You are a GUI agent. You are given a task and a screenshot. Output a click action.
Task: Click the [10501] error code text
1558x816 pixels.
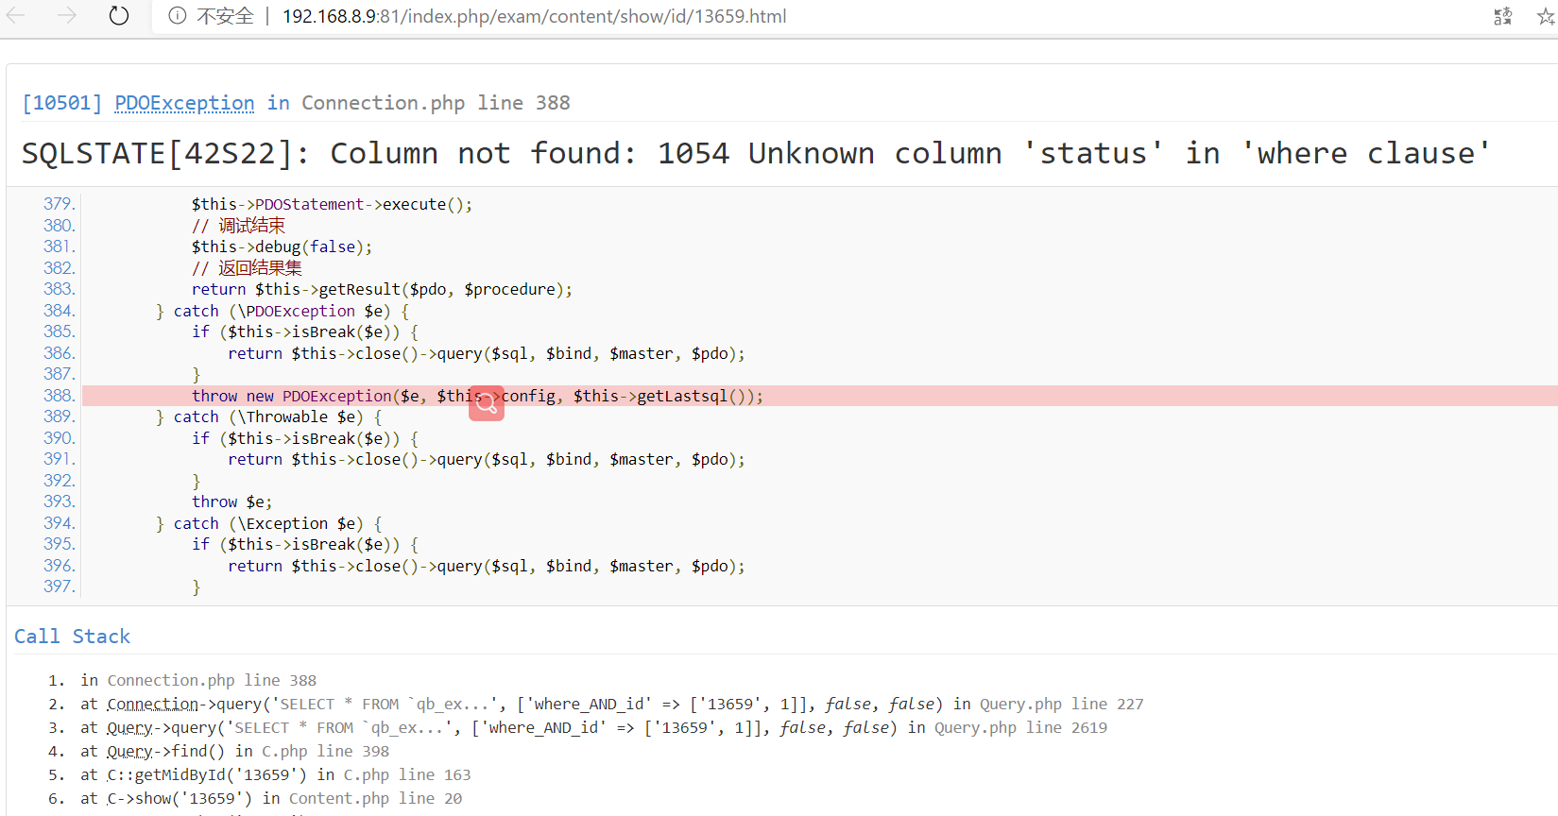point(61,103)
